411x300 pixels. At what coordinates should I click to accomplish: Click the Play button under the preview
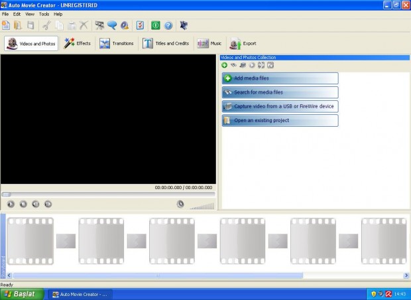pos(11,204)
